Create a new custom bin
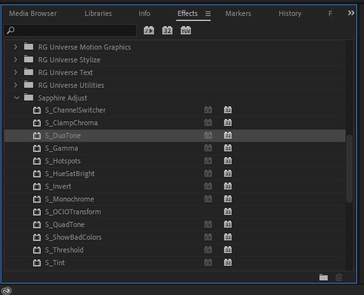364x295 pixels. point(323,277)
